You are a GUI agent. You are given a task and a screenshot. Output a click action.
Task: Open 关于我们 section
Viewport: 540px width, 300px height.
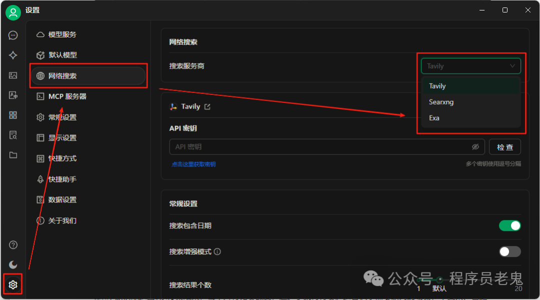click(88, 220)
